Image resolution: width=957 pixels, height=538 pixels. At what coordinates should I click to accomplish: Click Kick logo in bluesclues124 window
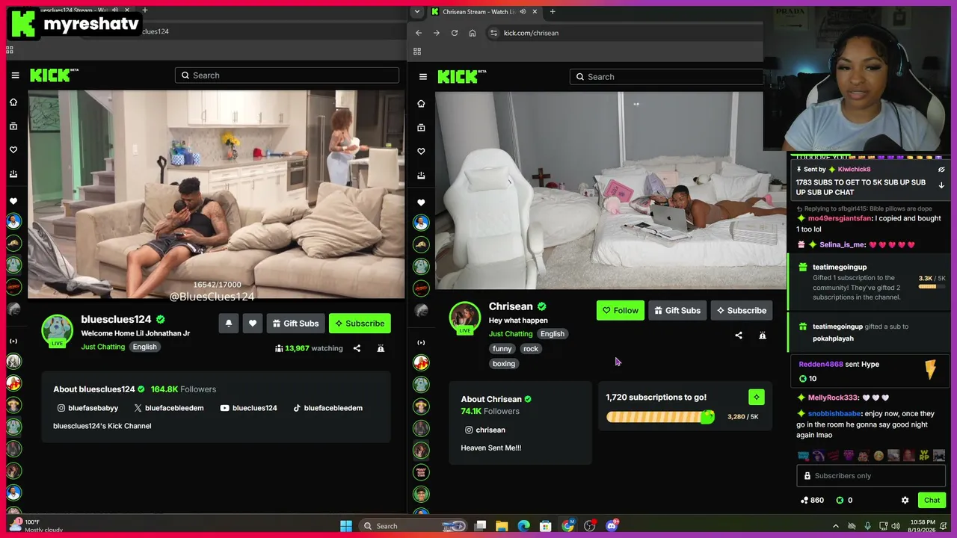(54, 75)
